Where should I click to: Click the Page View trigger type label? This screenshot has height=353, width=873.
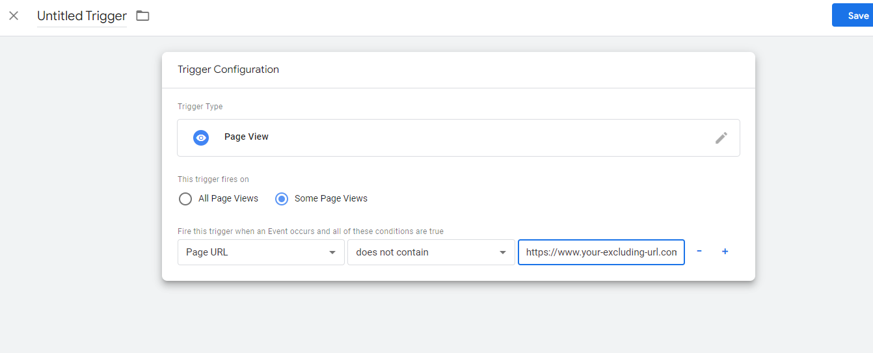(x=247, y=137)
